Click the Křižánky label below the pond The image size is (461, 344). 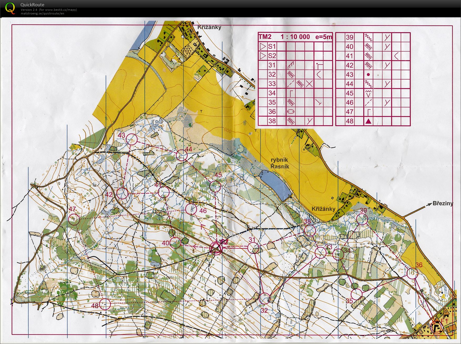tap(324, 209)
